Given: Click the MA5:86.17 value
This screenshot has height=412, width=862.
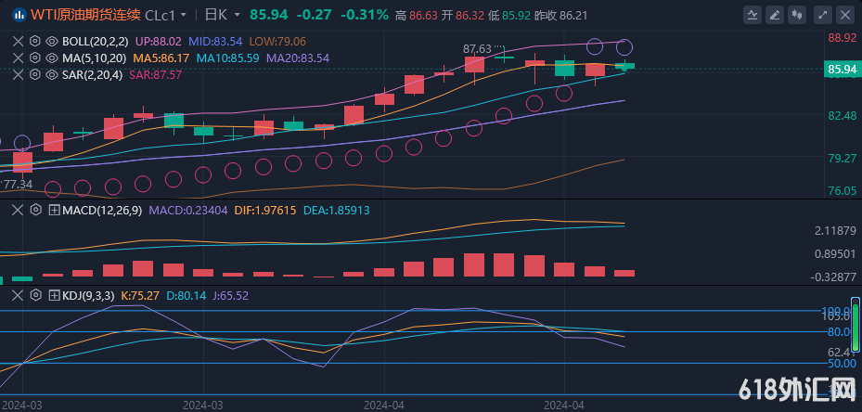Looking at the screenshot, I should [161, 58].
